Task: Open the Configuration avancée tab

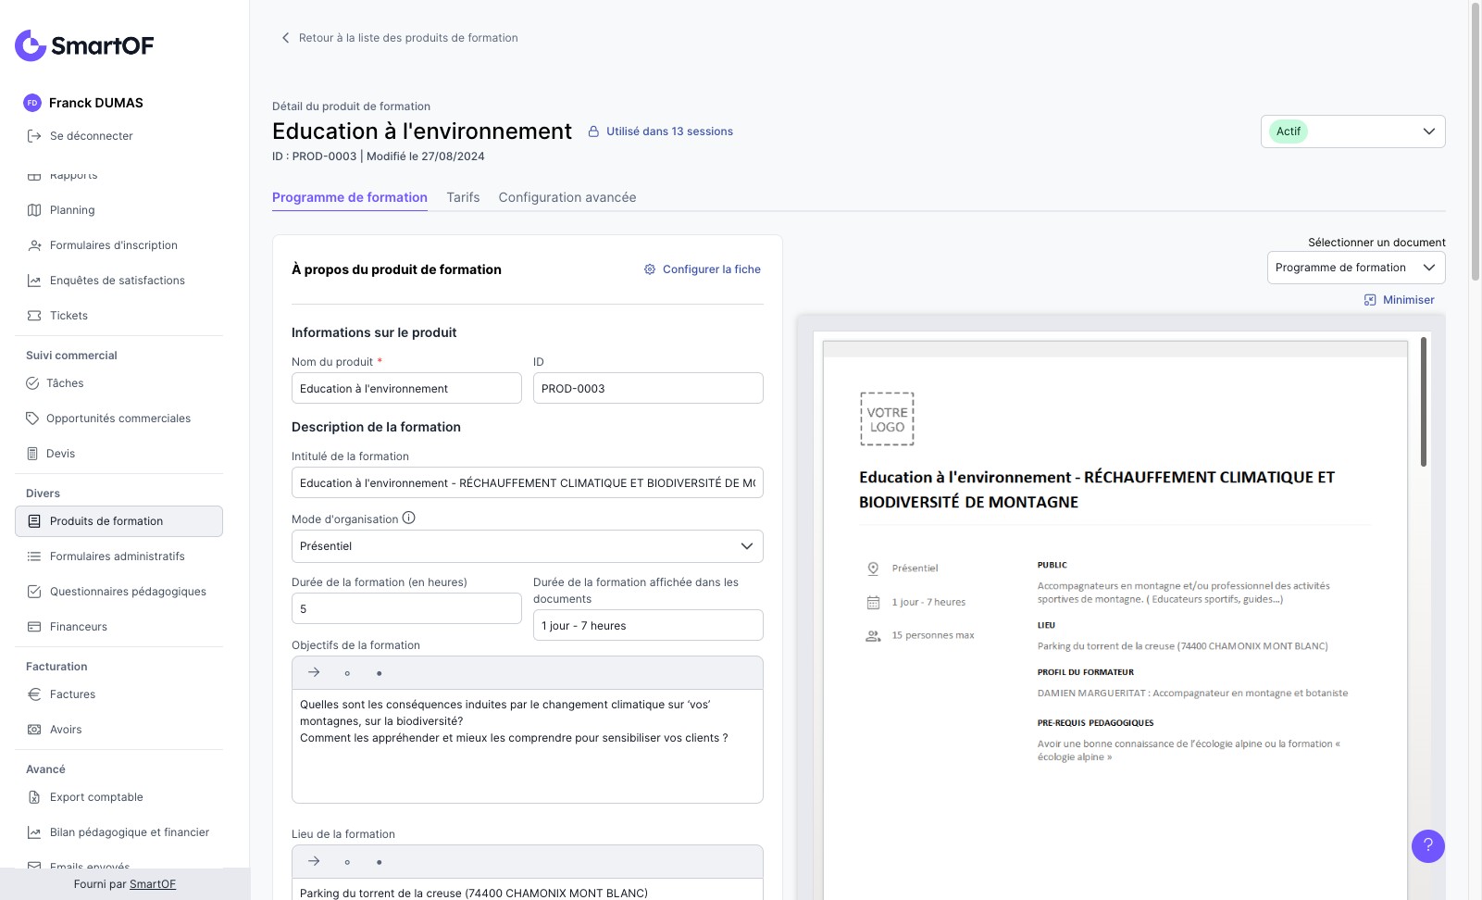Action: click(567, 197)
